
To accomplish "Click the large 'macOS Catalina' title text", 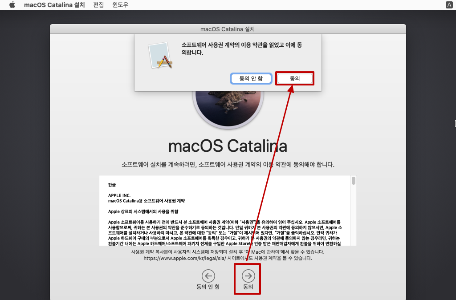I will [228, 146].
